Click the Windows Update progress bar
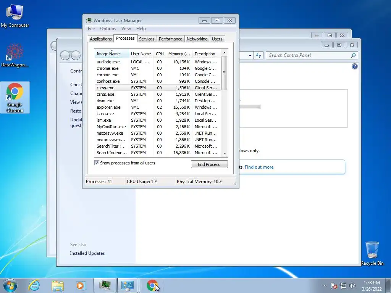Viewport: 391px width, 293px height. (250, 107)
